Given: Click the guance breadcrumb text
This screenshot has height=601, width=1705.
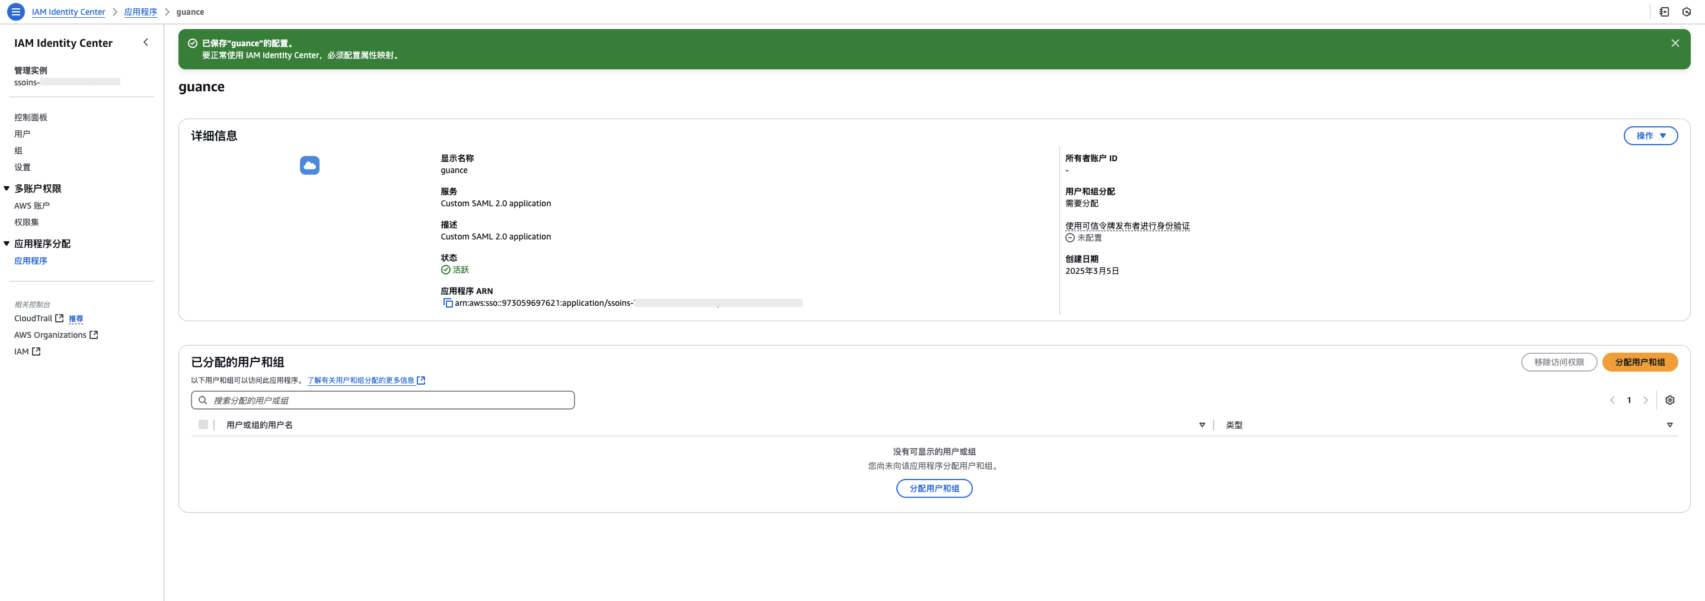Looking at the screenshot, I should [190, 12].
